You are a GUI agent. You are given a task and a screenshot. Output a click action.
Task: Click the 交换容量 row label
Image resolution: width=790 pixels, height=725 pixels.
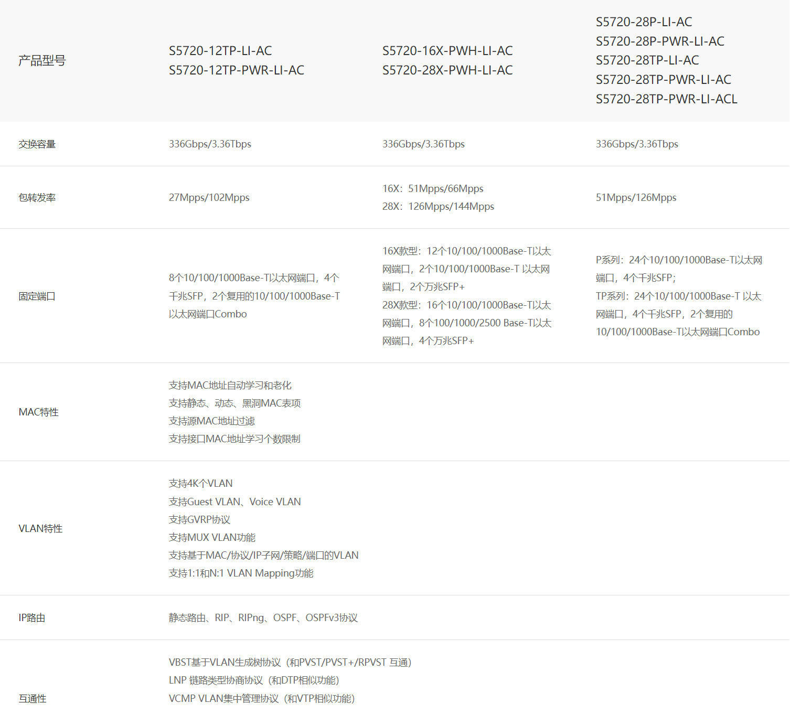(x=37, y=144)
